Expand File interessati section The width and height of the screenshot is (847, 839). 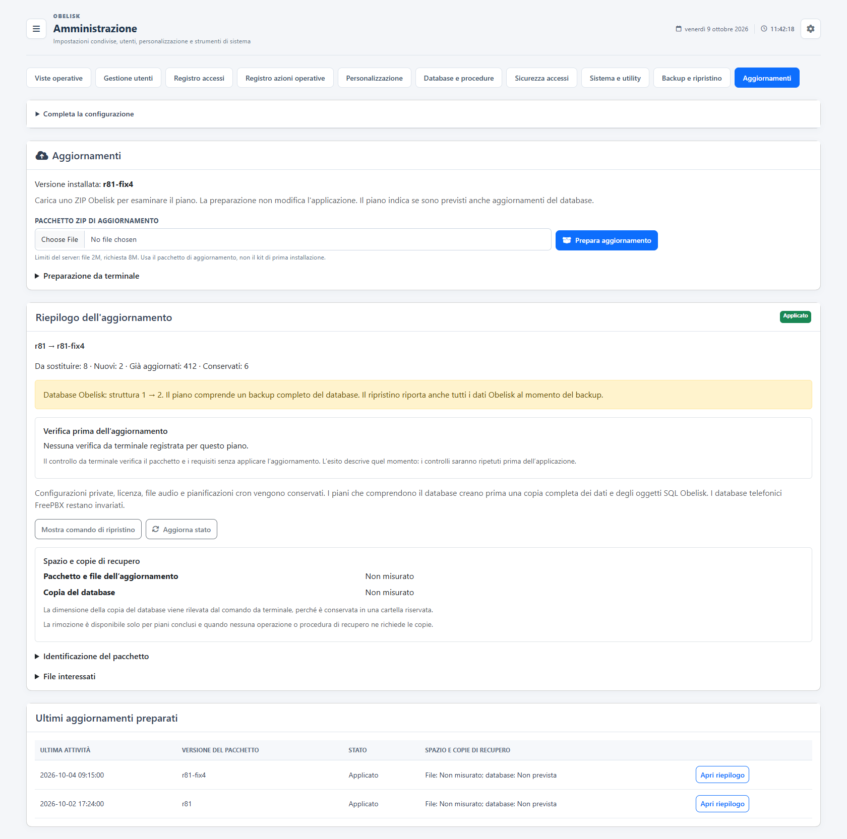pos(65,676)
